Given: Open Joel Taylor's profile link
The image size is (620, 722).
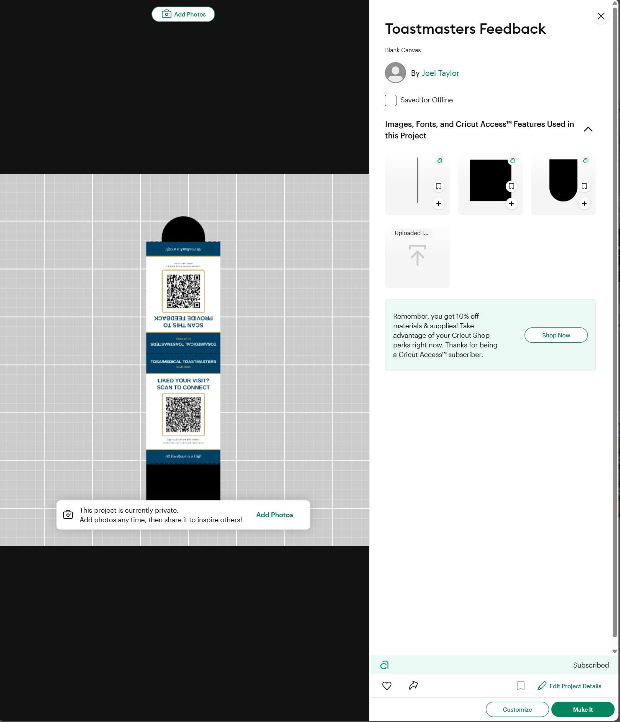Looking at the screenshot, I should click(x=440, y=73).
